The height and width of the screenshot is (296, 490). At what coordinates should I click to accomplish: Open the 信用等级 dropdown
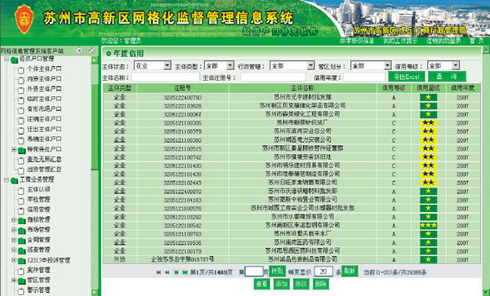[x=443, y=65]
